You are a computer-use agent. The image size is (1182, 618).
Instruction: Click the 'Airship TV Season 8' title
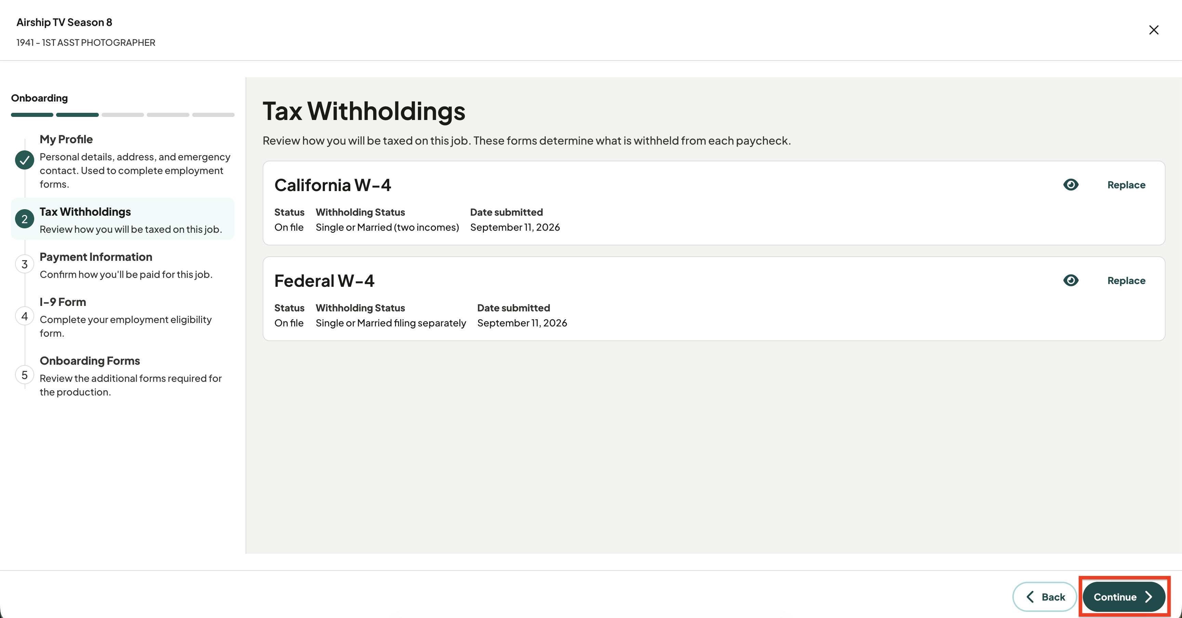pos(64,23)
